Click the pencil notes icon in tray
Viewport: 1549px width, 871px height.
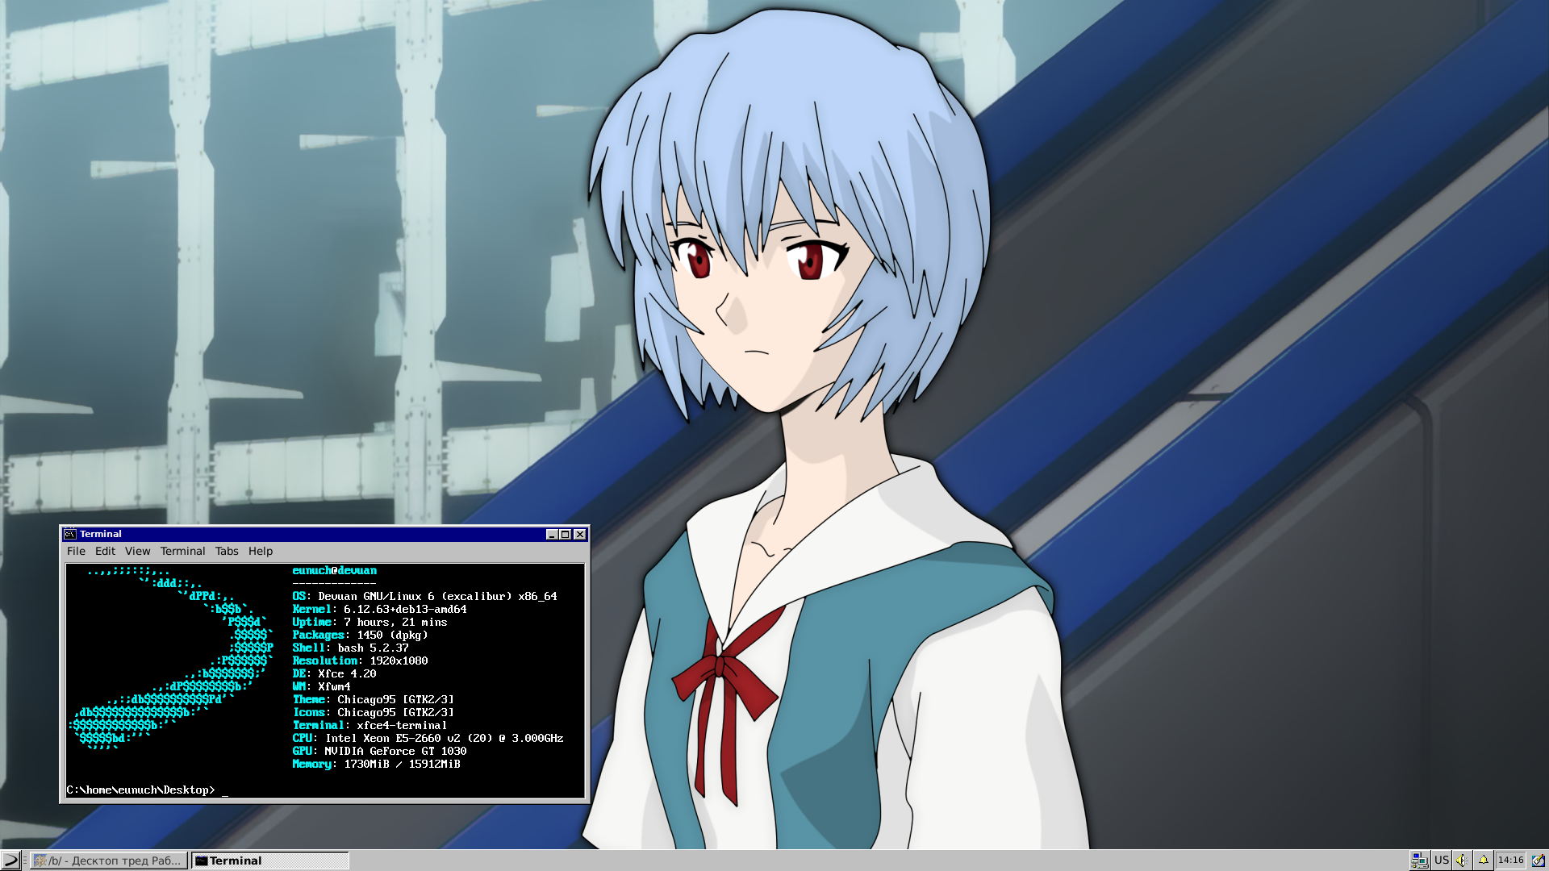pyautogui.click(x=1538, y=861)
